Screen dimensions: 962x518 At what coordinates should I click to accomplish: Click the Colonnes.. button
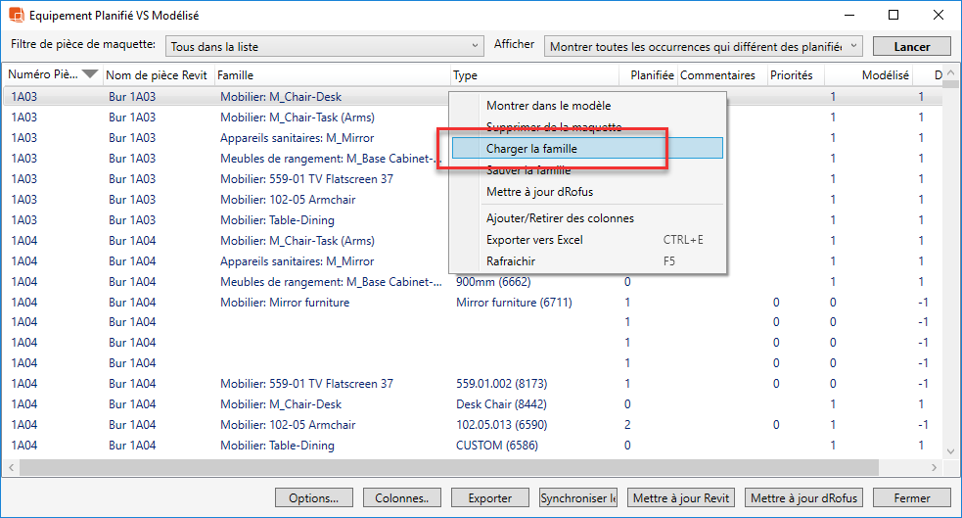[402, 498]
